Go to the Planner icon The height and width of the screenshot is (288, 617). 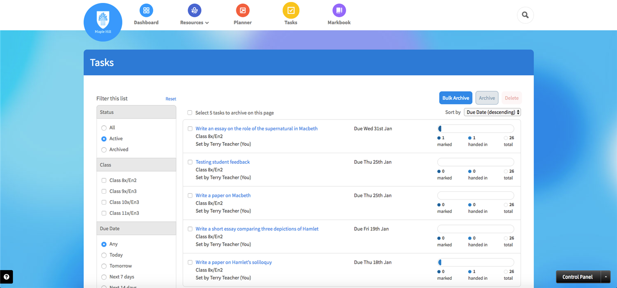coord(242,10)
